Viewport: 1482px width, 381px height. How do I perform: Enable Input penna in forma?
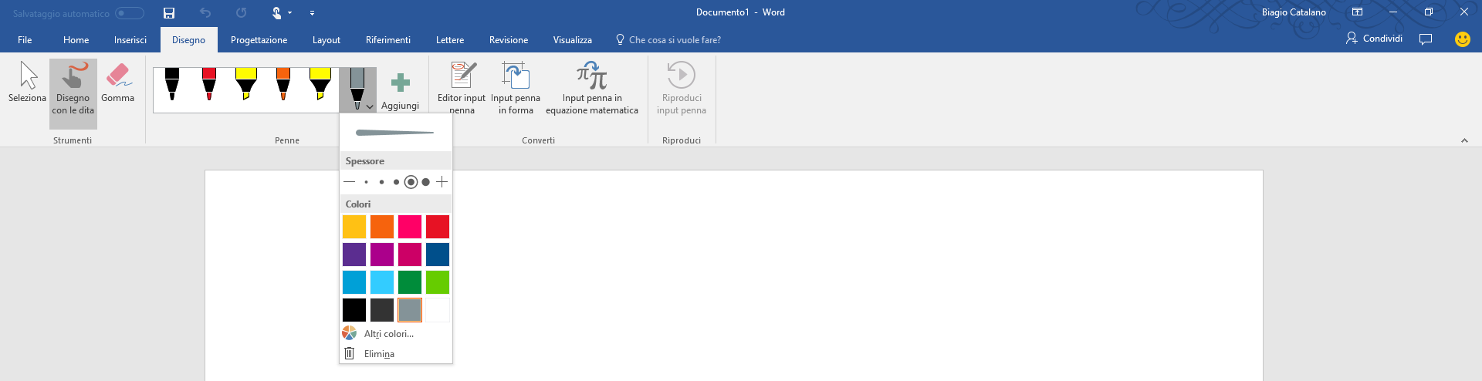[x=516, y=89]
